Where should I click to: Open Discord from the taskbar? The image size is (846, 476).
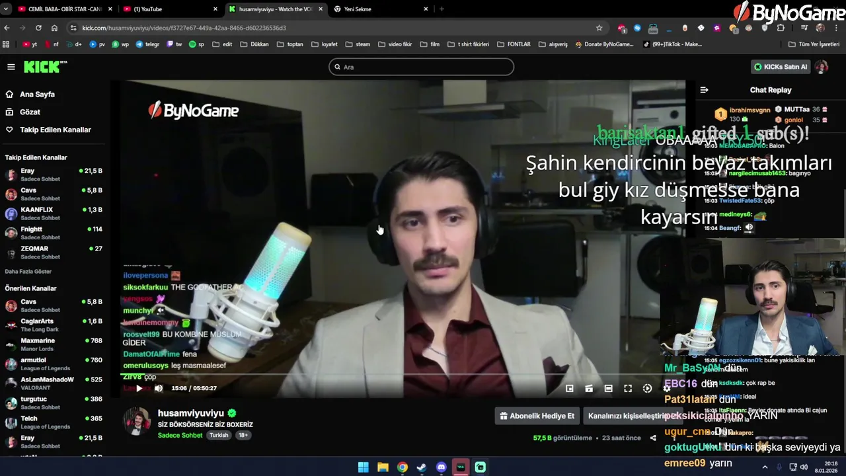click(442, 467)
